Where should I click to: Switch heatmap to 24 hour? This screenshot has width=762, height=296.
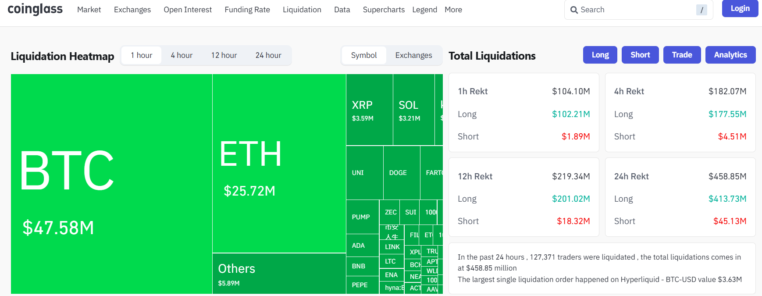268,55
